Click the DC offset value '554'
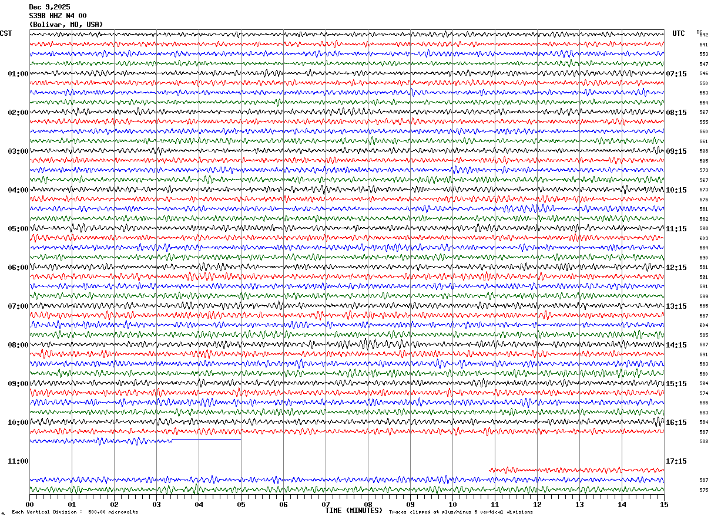The width and height of the screenshot is (711, 520). [703, 103]
